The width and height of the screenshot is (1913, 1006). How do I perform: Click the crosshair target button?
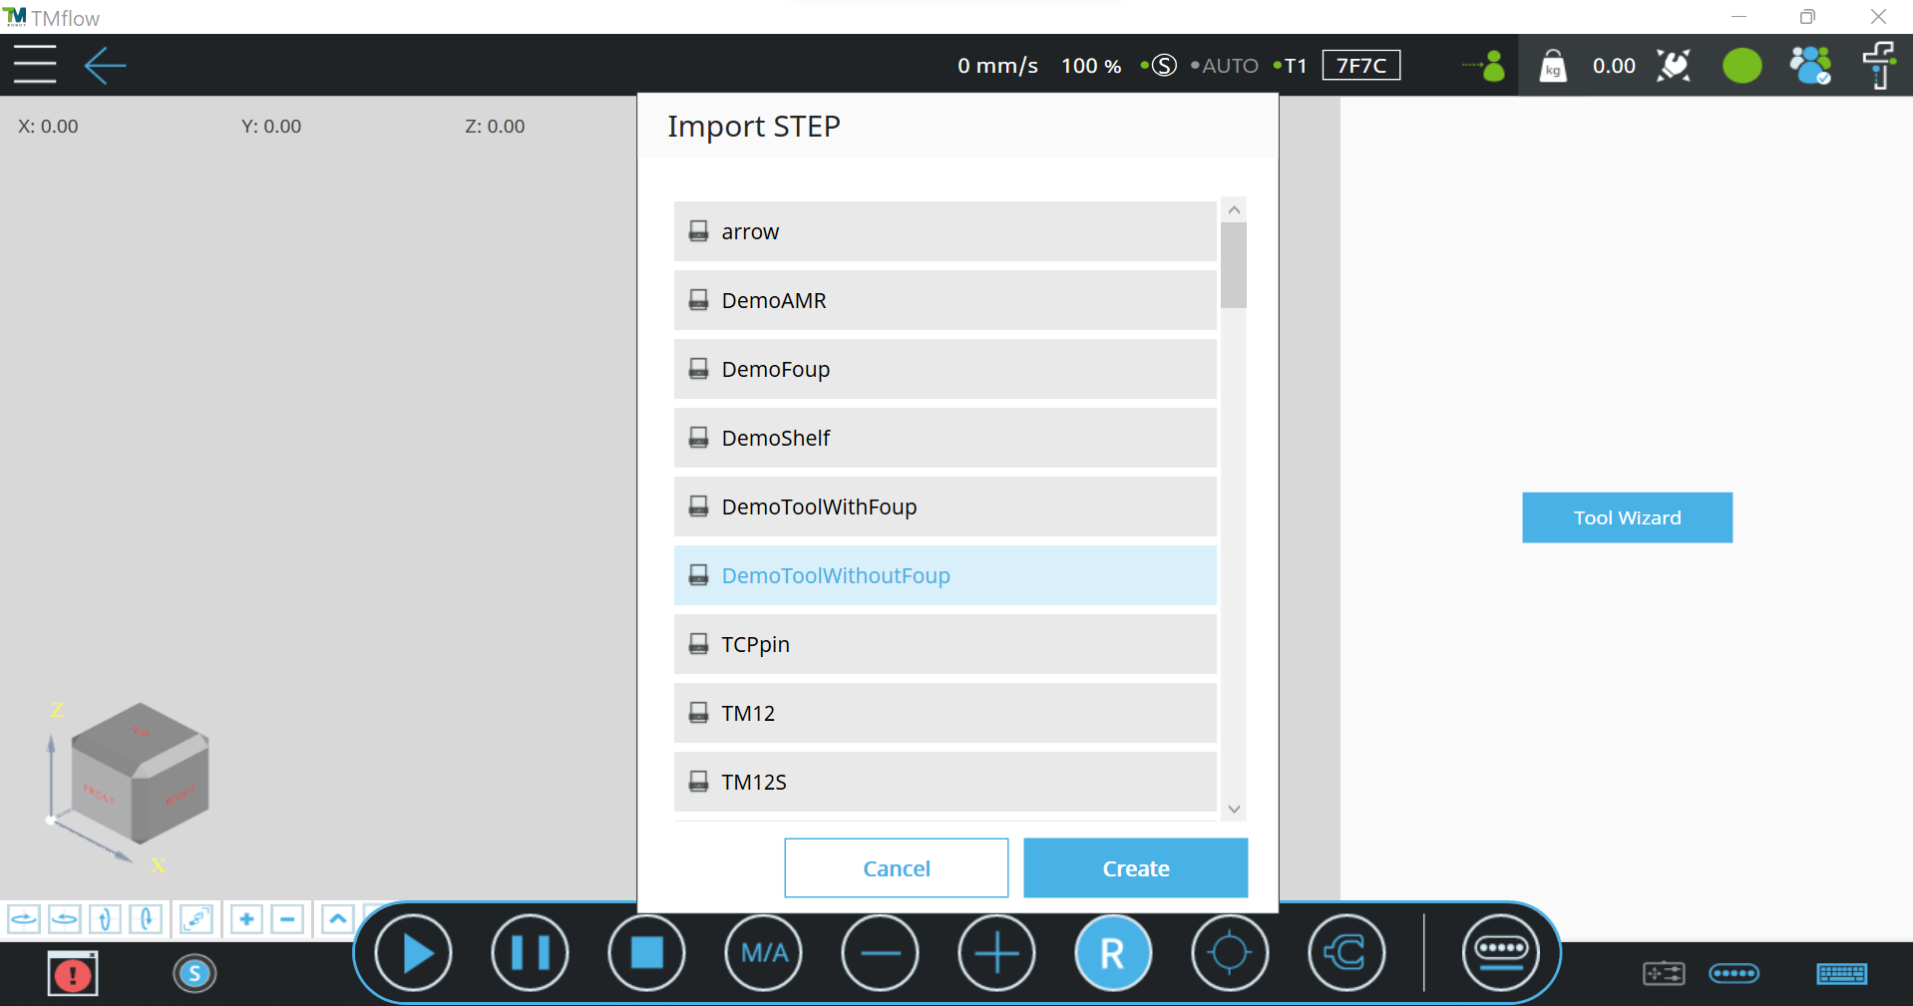(x=1229, y=953)
